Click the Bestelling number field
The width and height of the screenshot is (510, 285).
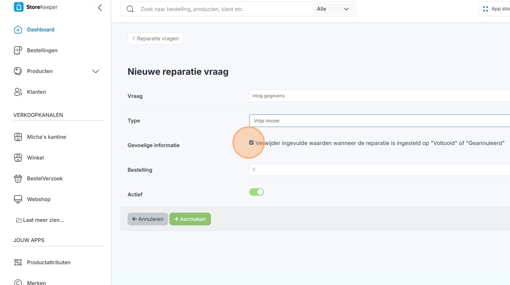(x=380, y=169)
